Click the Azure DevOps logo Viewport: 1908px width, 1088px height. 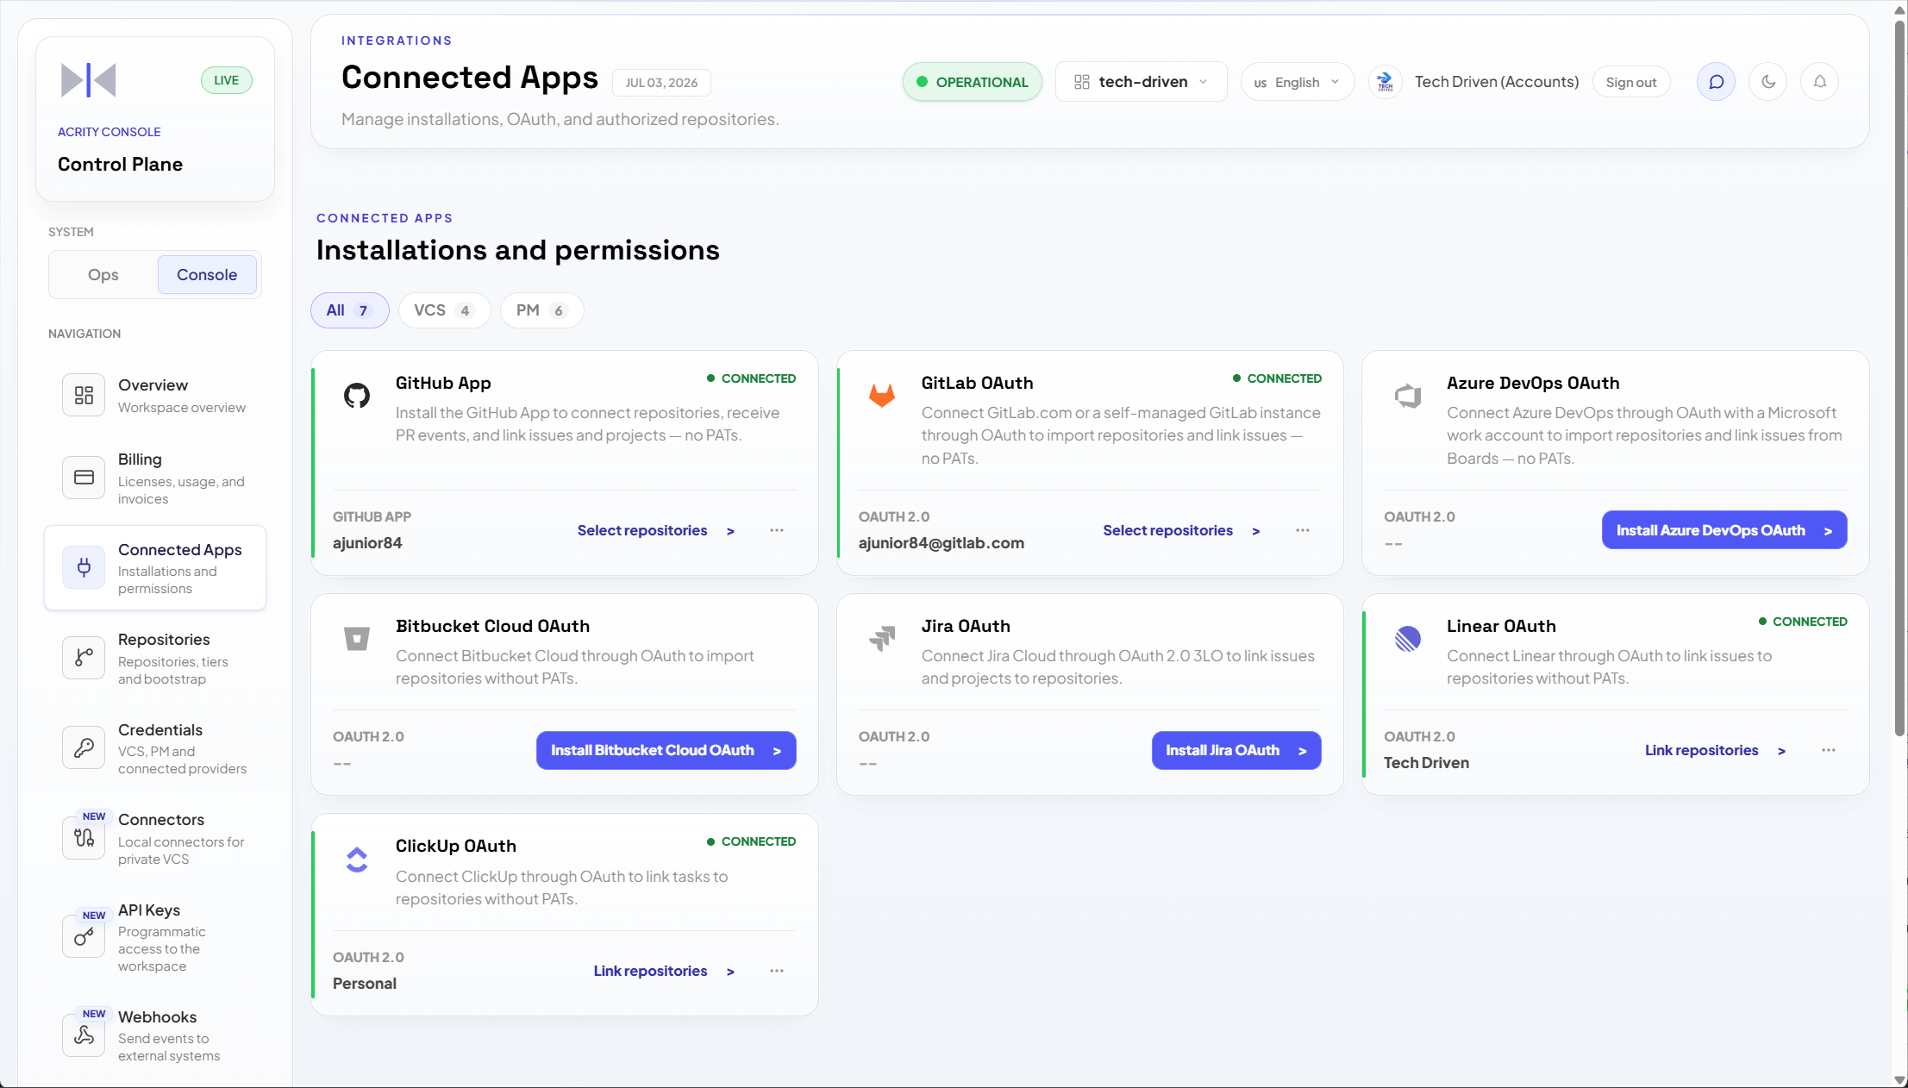click(x=1408, y=396)
